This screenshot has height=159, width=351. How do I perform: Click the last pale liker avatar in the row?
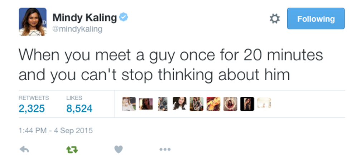click(x=264, y=103)
